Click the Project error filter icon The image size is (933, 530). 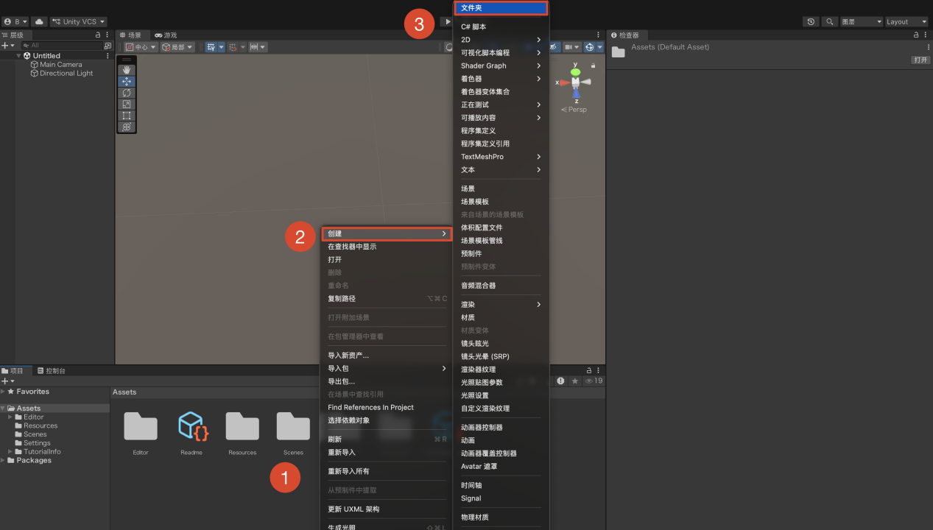point(560,381)
